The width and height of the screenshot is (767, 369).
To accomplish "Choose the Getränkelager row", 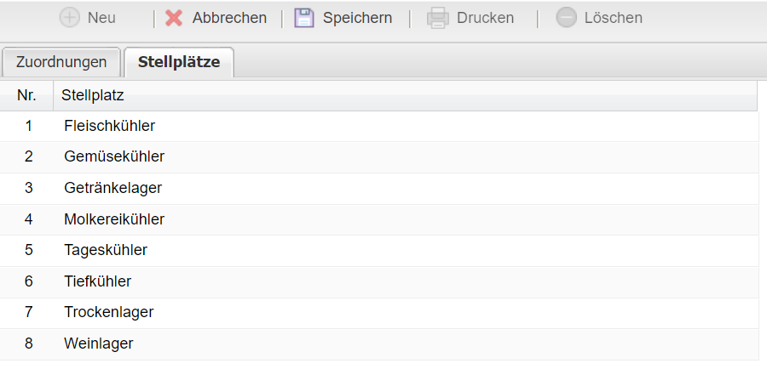I will tap(112, 188).
